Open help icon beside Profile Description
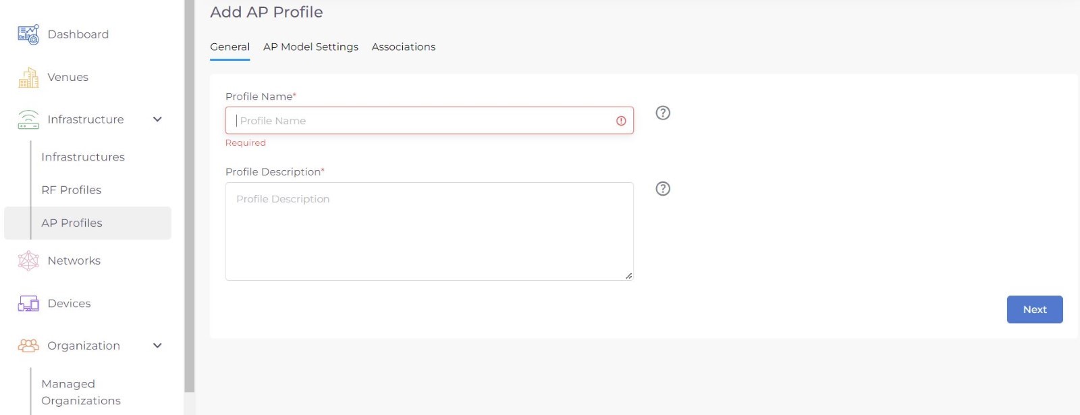 (x=663, y=188)
